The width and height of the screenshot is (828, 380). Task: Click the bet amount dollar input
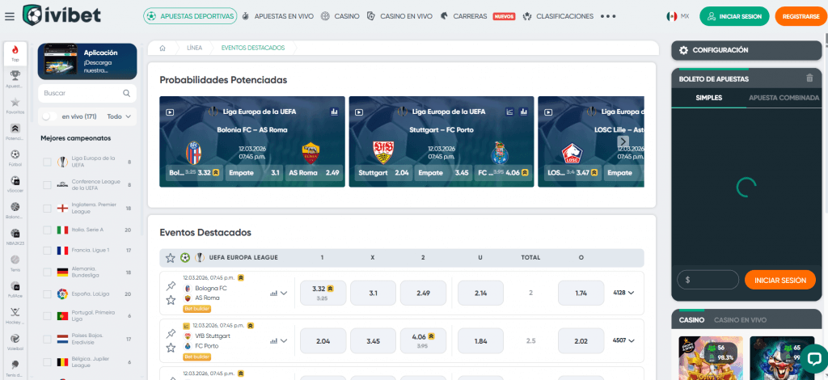point(708,280)
